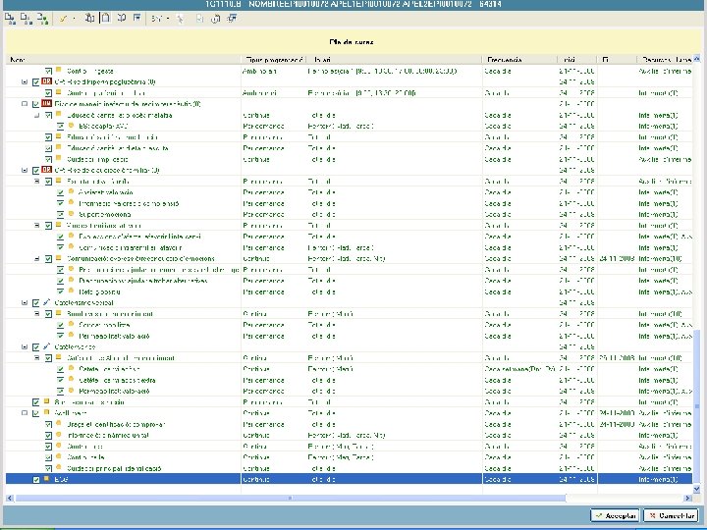
Task: Uncheck the Suport emocional checkbox
Action: 61,215
